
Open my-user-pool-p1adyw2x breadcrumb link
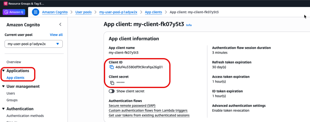pos(118,12)
